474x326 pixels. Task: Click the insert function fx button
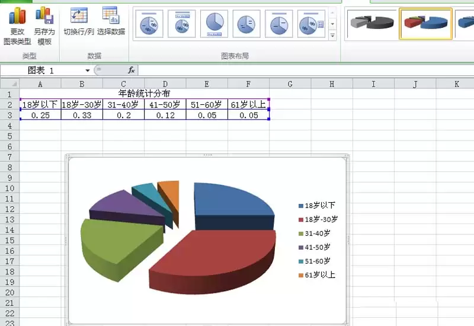tap(132, 70)
